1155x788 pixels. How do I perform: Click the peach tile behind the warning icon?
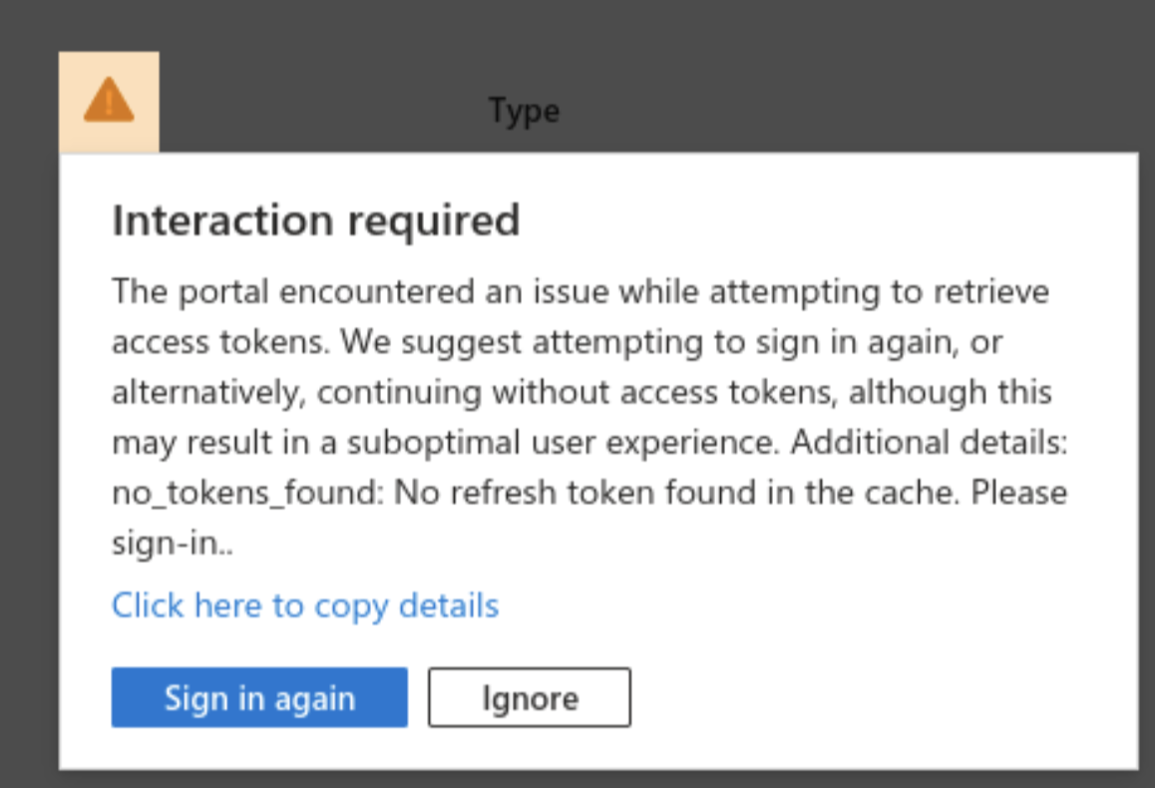pyautogui.click(x=109, y=103)
